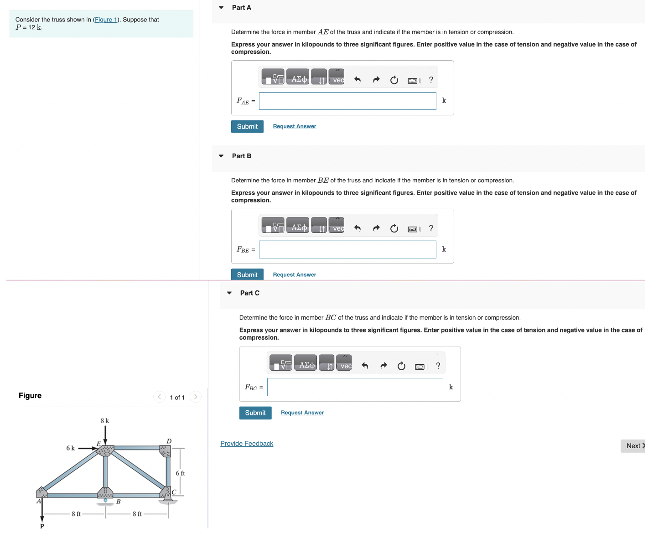The height and width of the screenshot is (538, 653).
Task: Open Greek symbols menu in Part B
Action: (x=298, y=225)
